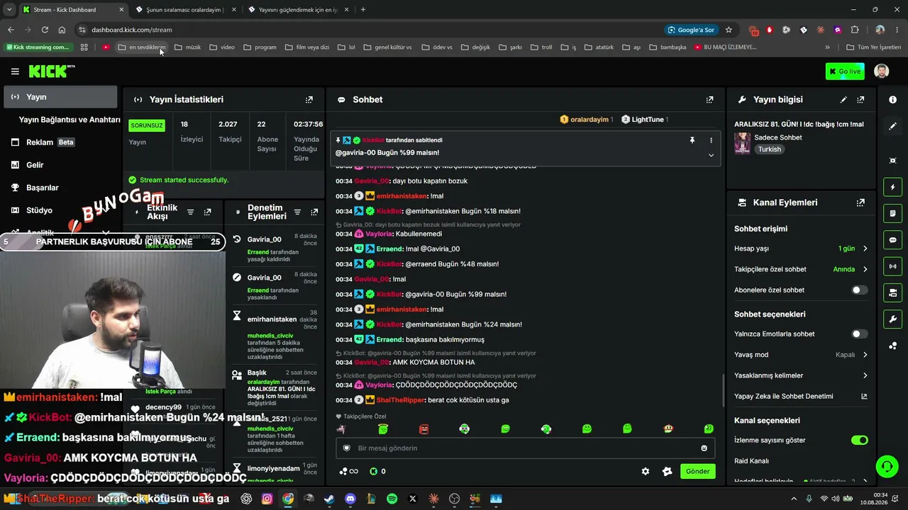Disable İzlenme sayısını göster switch
This screenshot has height=510, width=908.
click(859, 440)
